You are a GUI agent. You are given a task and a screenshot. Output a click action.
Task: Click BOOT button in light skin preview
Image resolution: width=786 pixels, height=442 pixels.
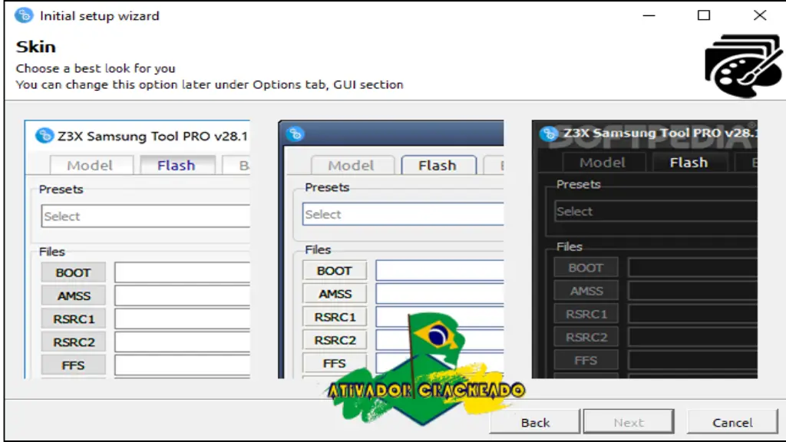pyautogui.click(x=73, y=272)
